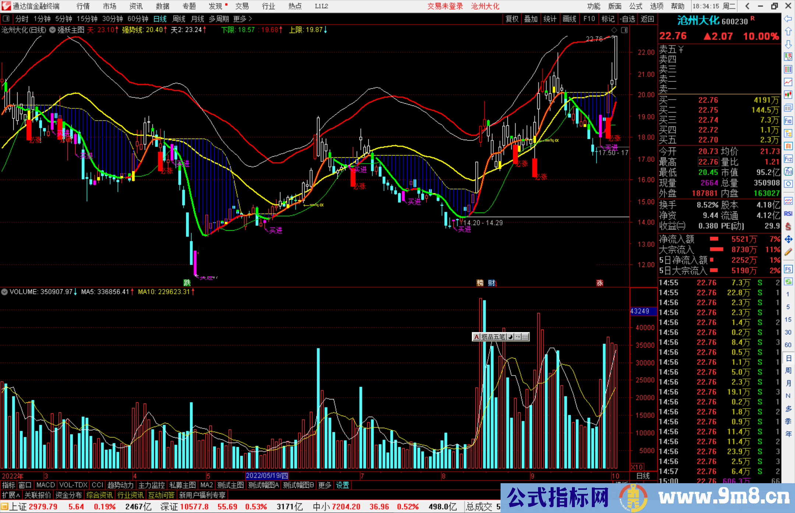Image resolution: width=795 pixels, height=513 pixels.
Task: Click the circle icon in right sidebar
Action: [788, 184]
